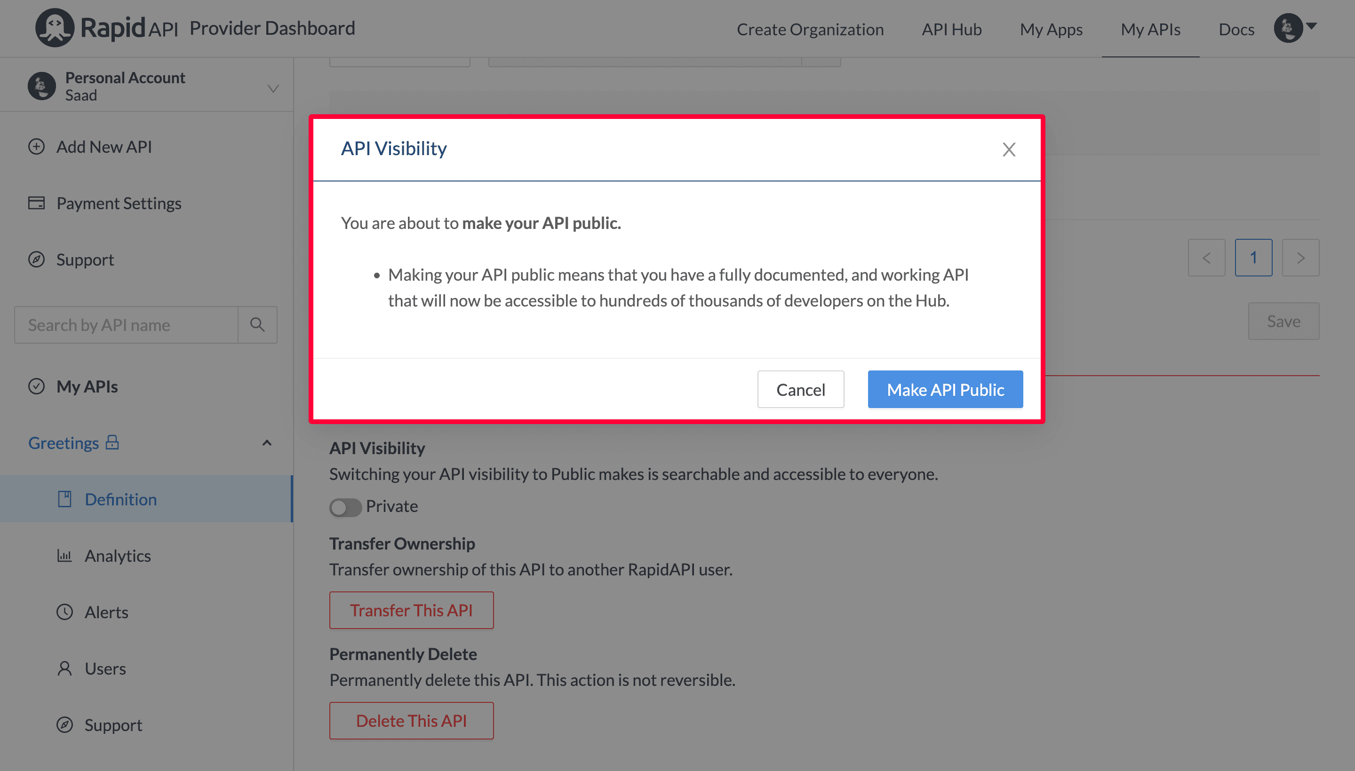1355x771 pixels.
Task: Click the Delete This API button
Action: (410, 721)
